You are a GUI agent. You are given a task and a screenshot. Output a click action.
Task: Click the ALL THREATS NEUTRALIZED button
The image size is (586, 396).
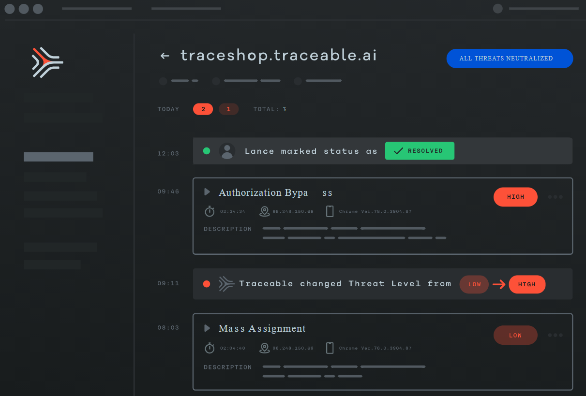(x=510, y=59)
